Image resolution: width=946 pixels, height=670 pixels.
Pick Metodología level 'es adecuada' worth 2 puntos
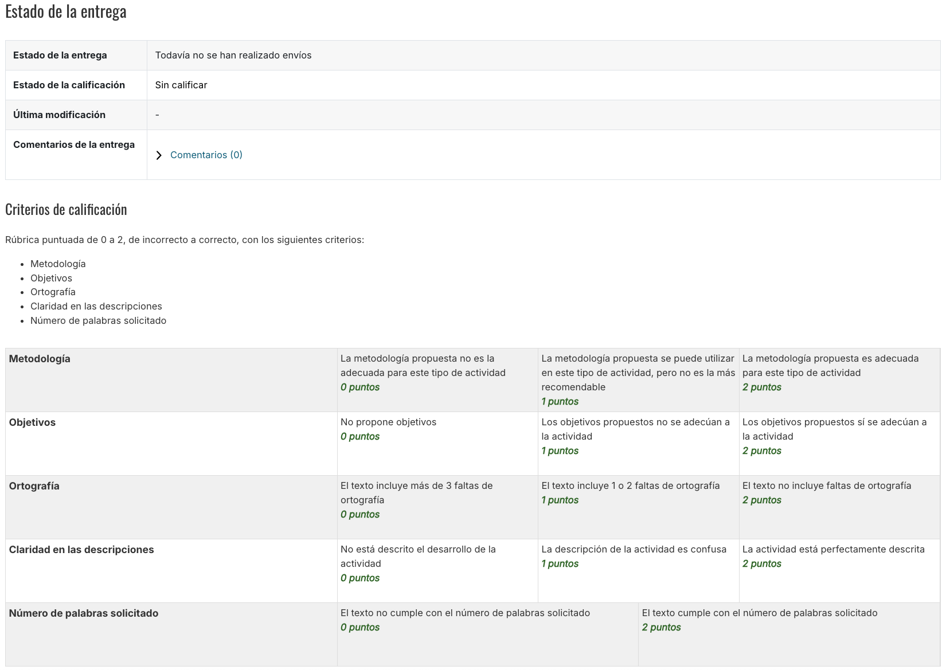(839, 379)
